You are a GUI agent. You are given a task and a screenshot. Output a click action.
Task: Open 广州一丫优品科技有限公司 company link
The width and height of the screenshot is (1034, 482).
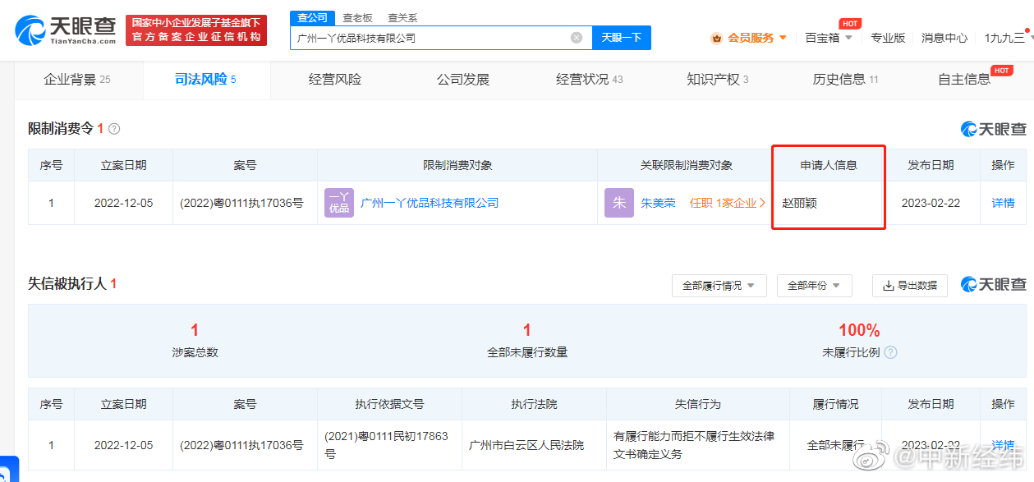[430, 203]
